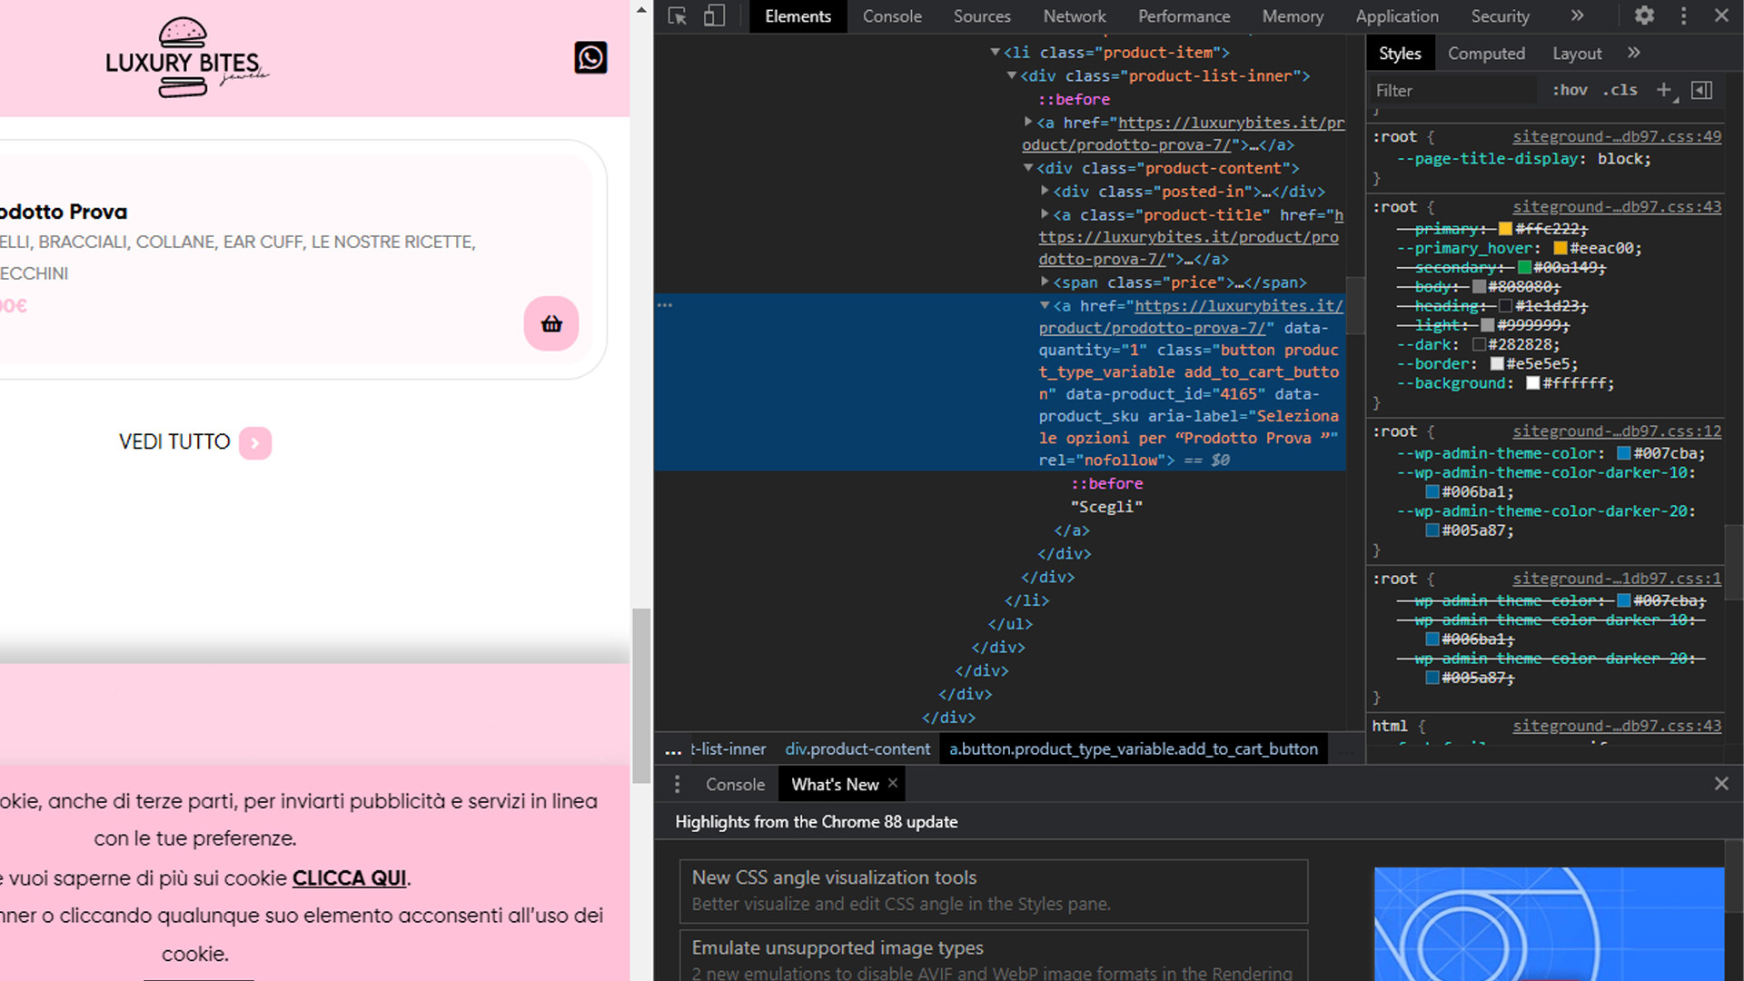Toggle the computed styles sidebar icon
The height and width of the screenshot is (981, 1744).
point(1702,90)
